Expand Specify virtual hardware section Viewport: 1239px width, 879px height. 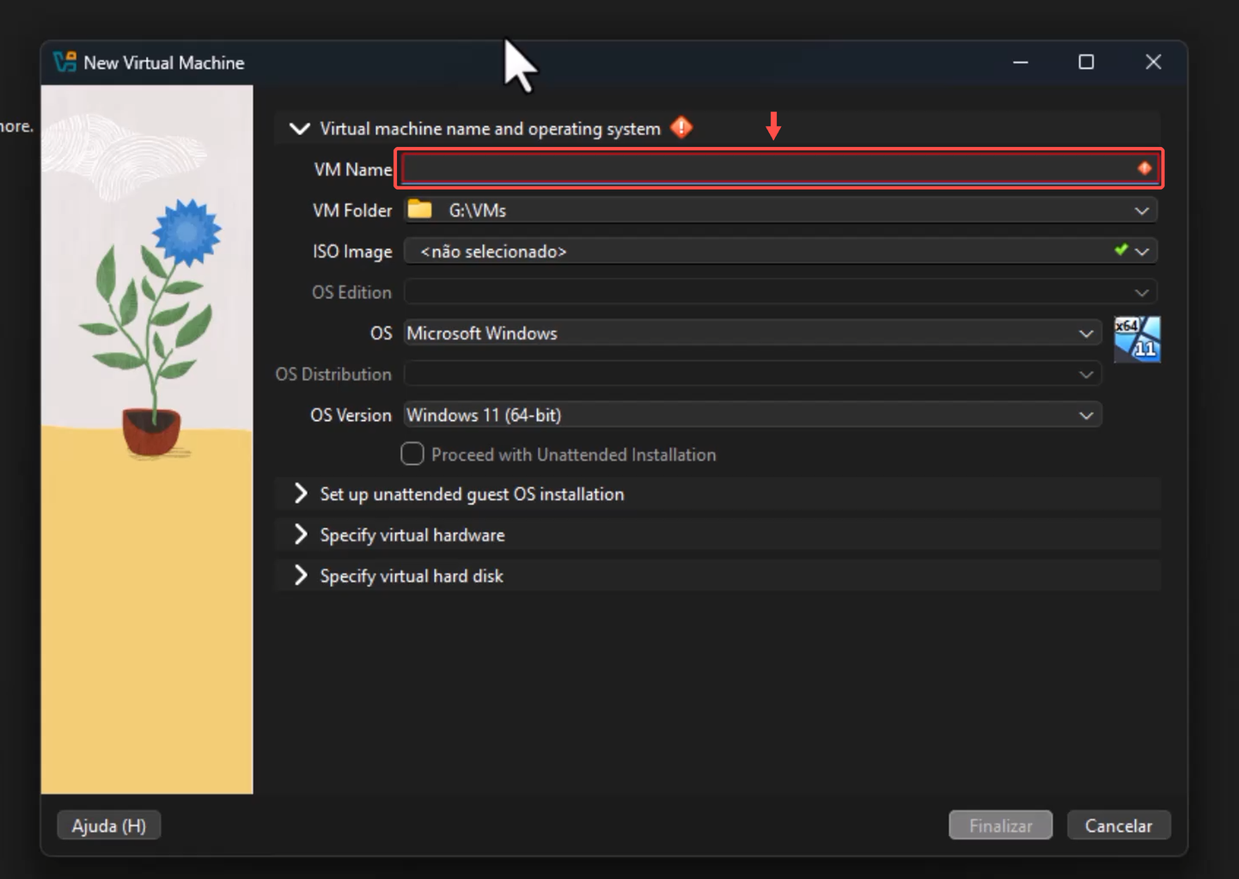300,534
